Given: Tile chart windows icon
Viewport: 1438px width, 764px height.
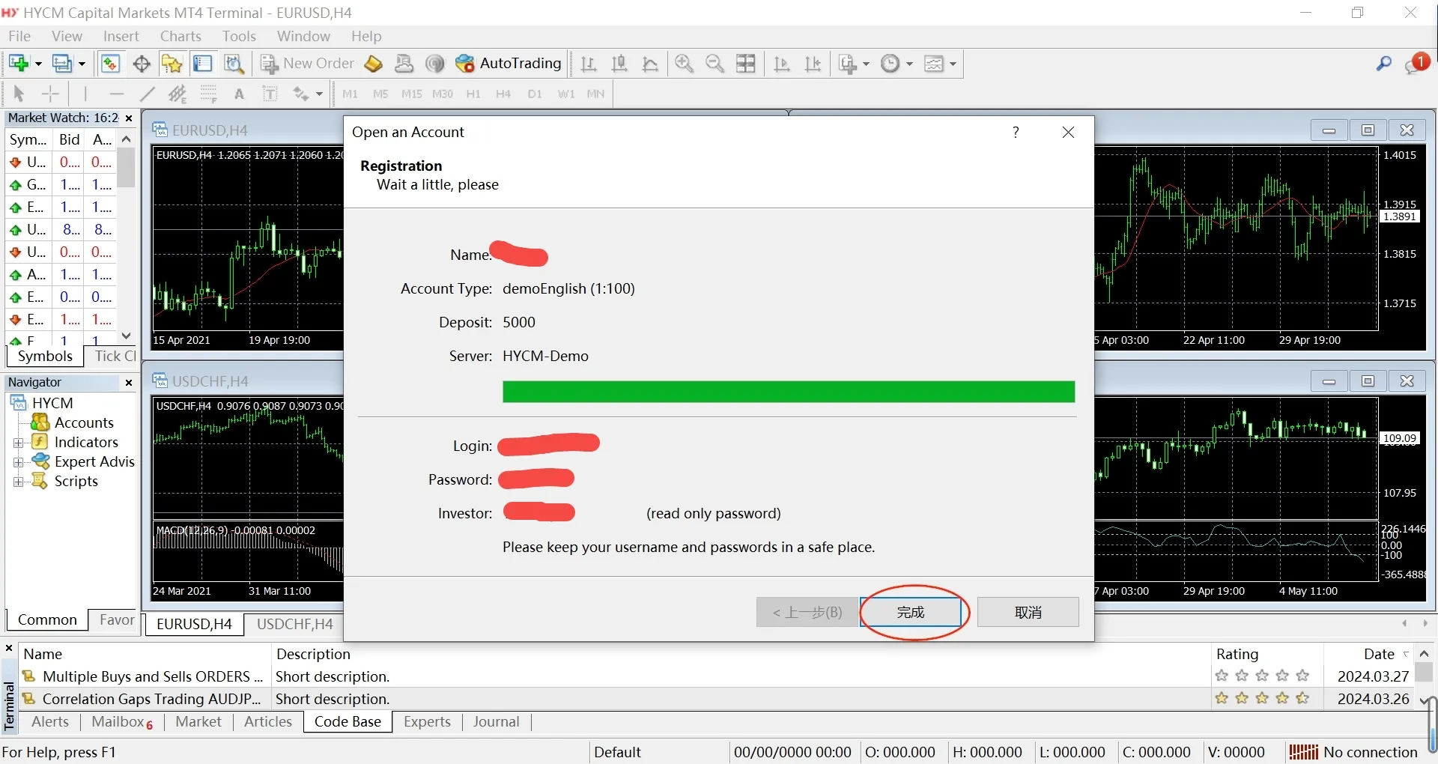Looking at the screenshot, I should (x=746, y=64).
